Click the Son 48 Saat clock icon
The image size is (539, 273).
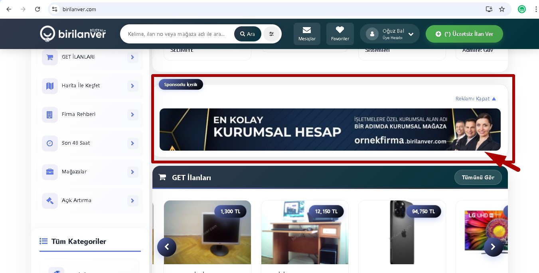pos(49,143)
